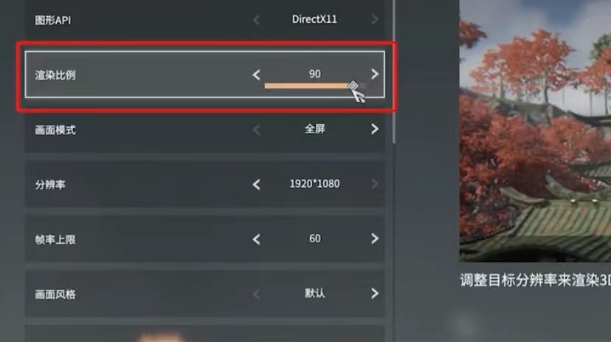Screen dimensions: 611x342
Task: Click the left arrow beside DirectX11
Action: [256, 19]
